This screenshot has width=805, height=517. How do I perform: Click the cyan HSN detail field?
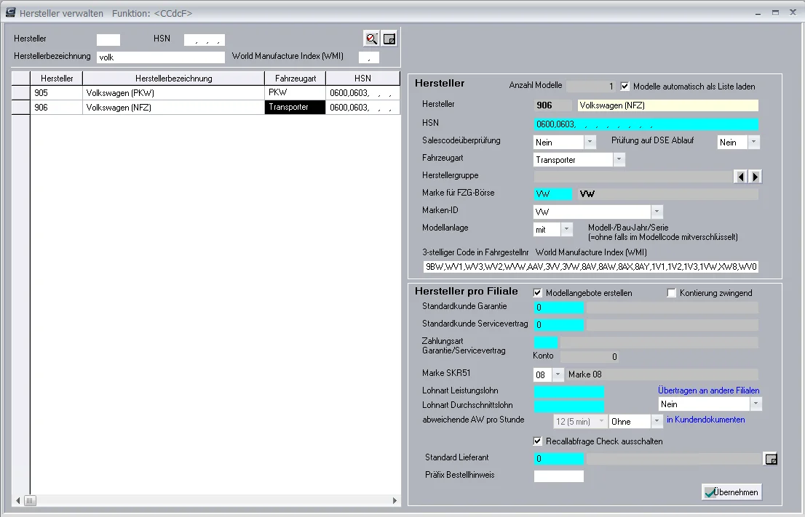point(646,124)
